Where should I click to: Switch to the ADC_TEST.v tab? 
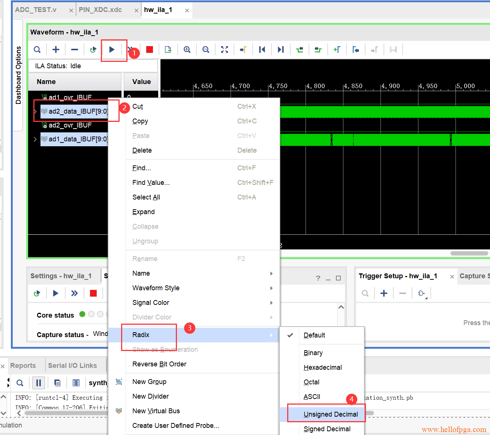[x=36, y=10]
